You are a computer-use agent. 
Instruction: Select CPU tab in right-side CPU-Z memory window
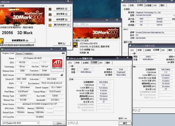132,50
